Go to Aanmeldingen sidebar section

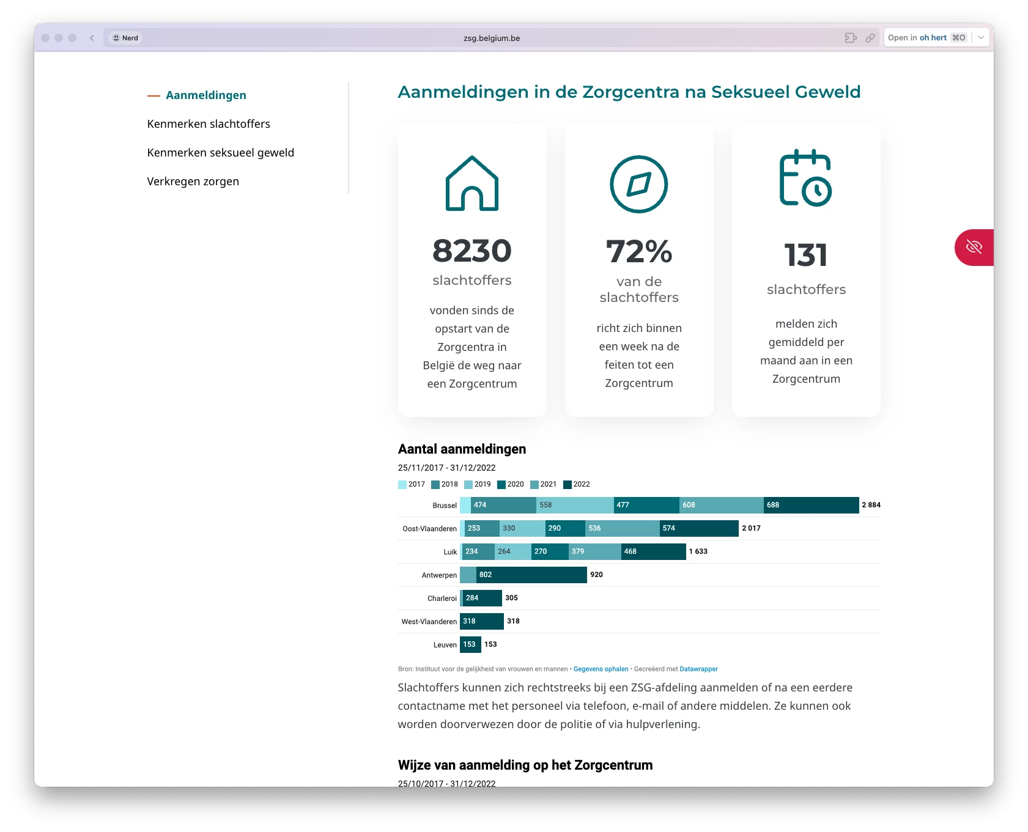point(205,95)
